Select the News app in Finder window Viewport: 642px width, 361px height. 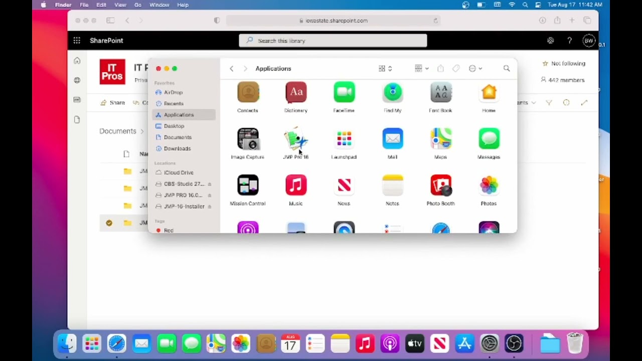pos(344,186)
